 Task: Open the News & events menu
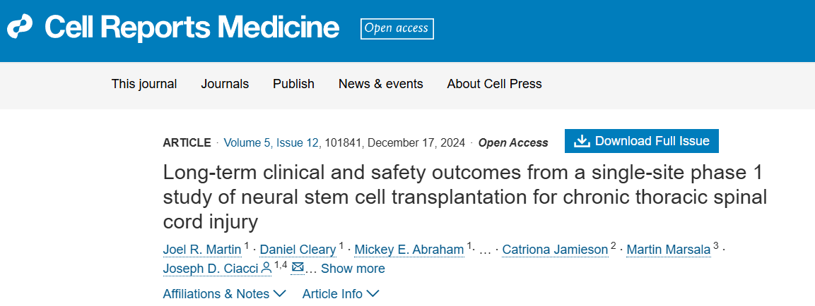(x=380, y=84)
